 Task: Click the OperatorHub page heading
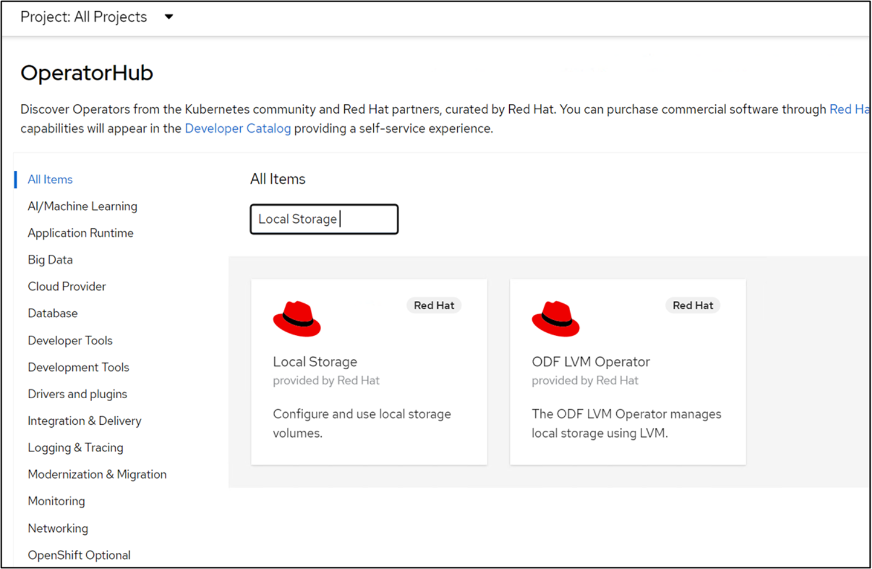(x=87, y=73)
